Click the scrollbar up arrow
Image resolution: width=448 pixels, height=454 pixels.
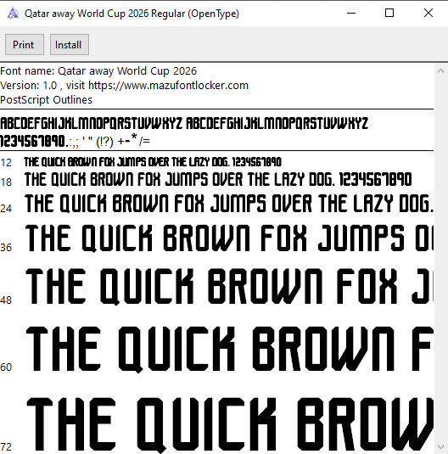click(x=440, y=70)
